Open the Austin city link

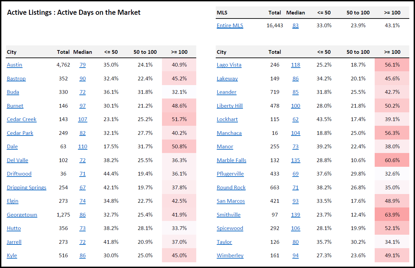(x=14, y=65)
